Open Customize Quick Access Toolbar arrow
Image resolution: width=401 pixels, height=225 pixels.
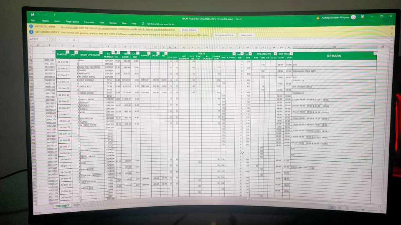[x=54, y=15]
